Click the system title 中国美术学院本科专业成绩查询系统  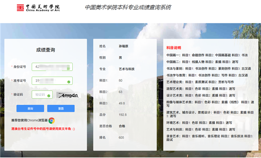coord(128,7)
